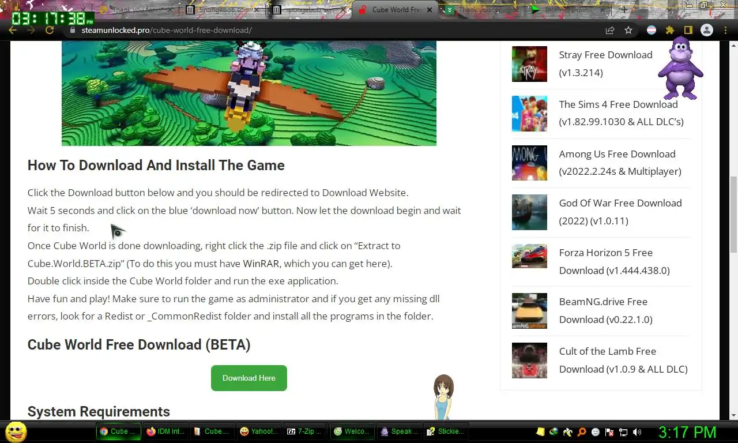Click the anime girl desktop assistant

pos(443,397)
